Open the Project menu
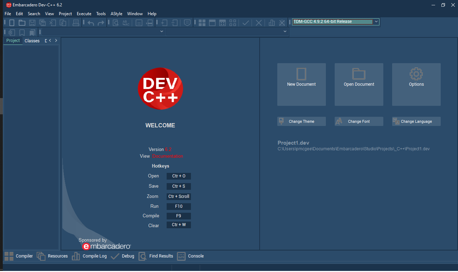This screenshot has height=272, width=458. (x=65, y=14)
